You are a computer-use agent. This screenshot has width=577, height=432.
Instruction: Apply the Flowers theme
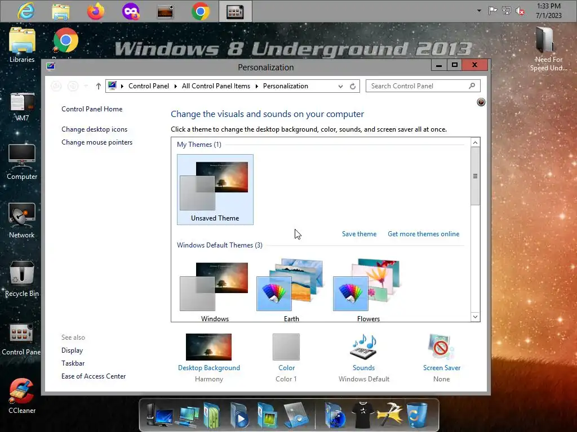pyautogui.click(x=368, y=290)
